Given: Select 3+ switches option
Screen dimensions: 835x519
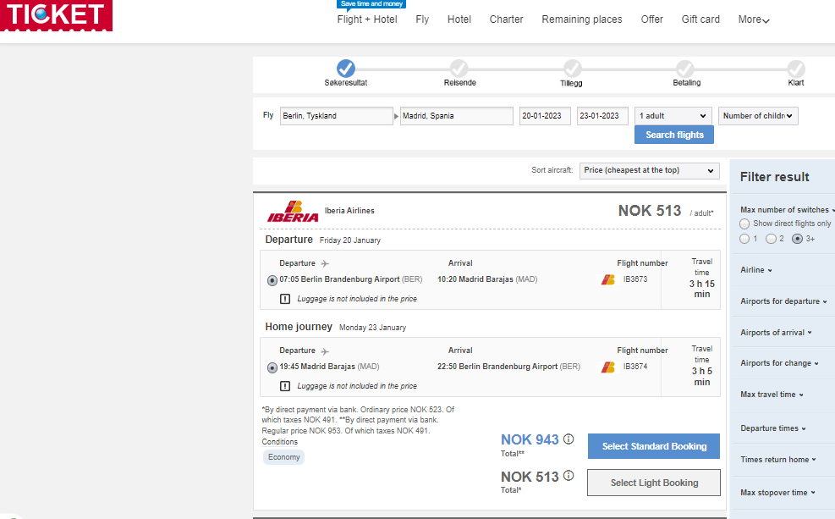Looking at the screenshot, I should (x=797, y=239).
